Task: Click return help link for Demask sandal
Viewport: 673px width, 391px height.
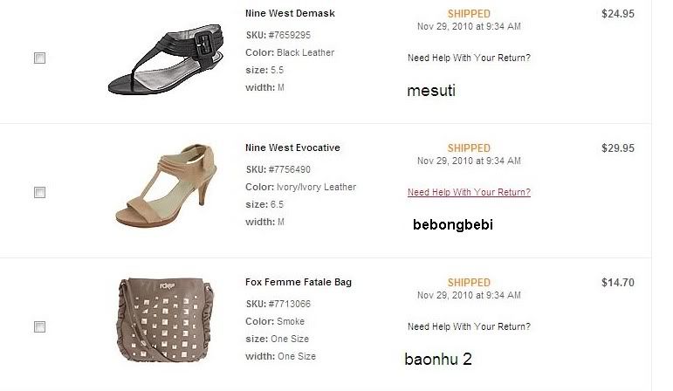Action: 469,58
